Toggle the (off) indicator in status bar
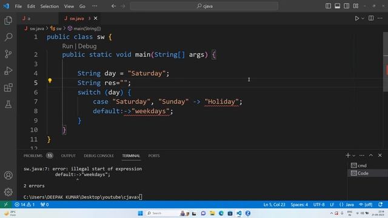Image resolution: width=388 pixels, height=218 pixels. pyautogui.click(x=366, y=205)
